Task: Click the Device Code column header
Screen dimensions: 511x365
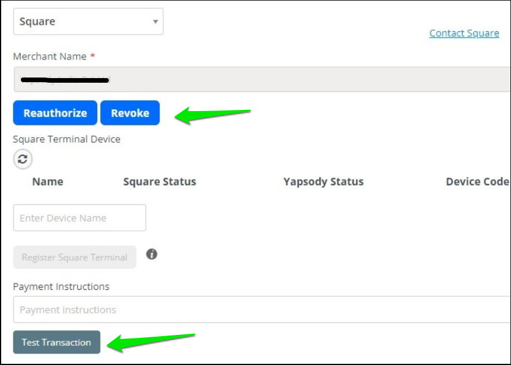Action: click(x=477, y=182)
